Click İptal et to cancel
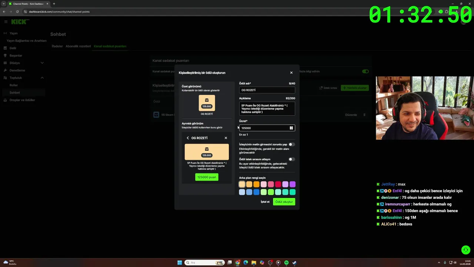 pos(265,202)
